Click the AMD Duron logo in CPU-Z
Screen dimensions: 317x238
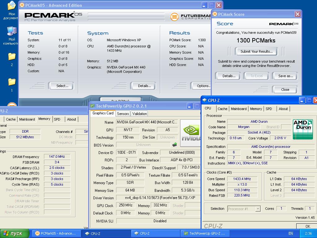pyautogui.click(x=303, y=129)
